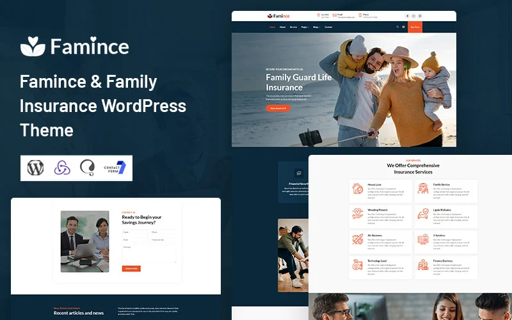512x320 pixels.
Task: Click the Ligula Ridiculus car icon
Action: tap(423, 213)
